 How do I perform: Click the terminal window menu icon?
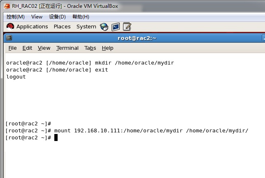coord(9,38)
